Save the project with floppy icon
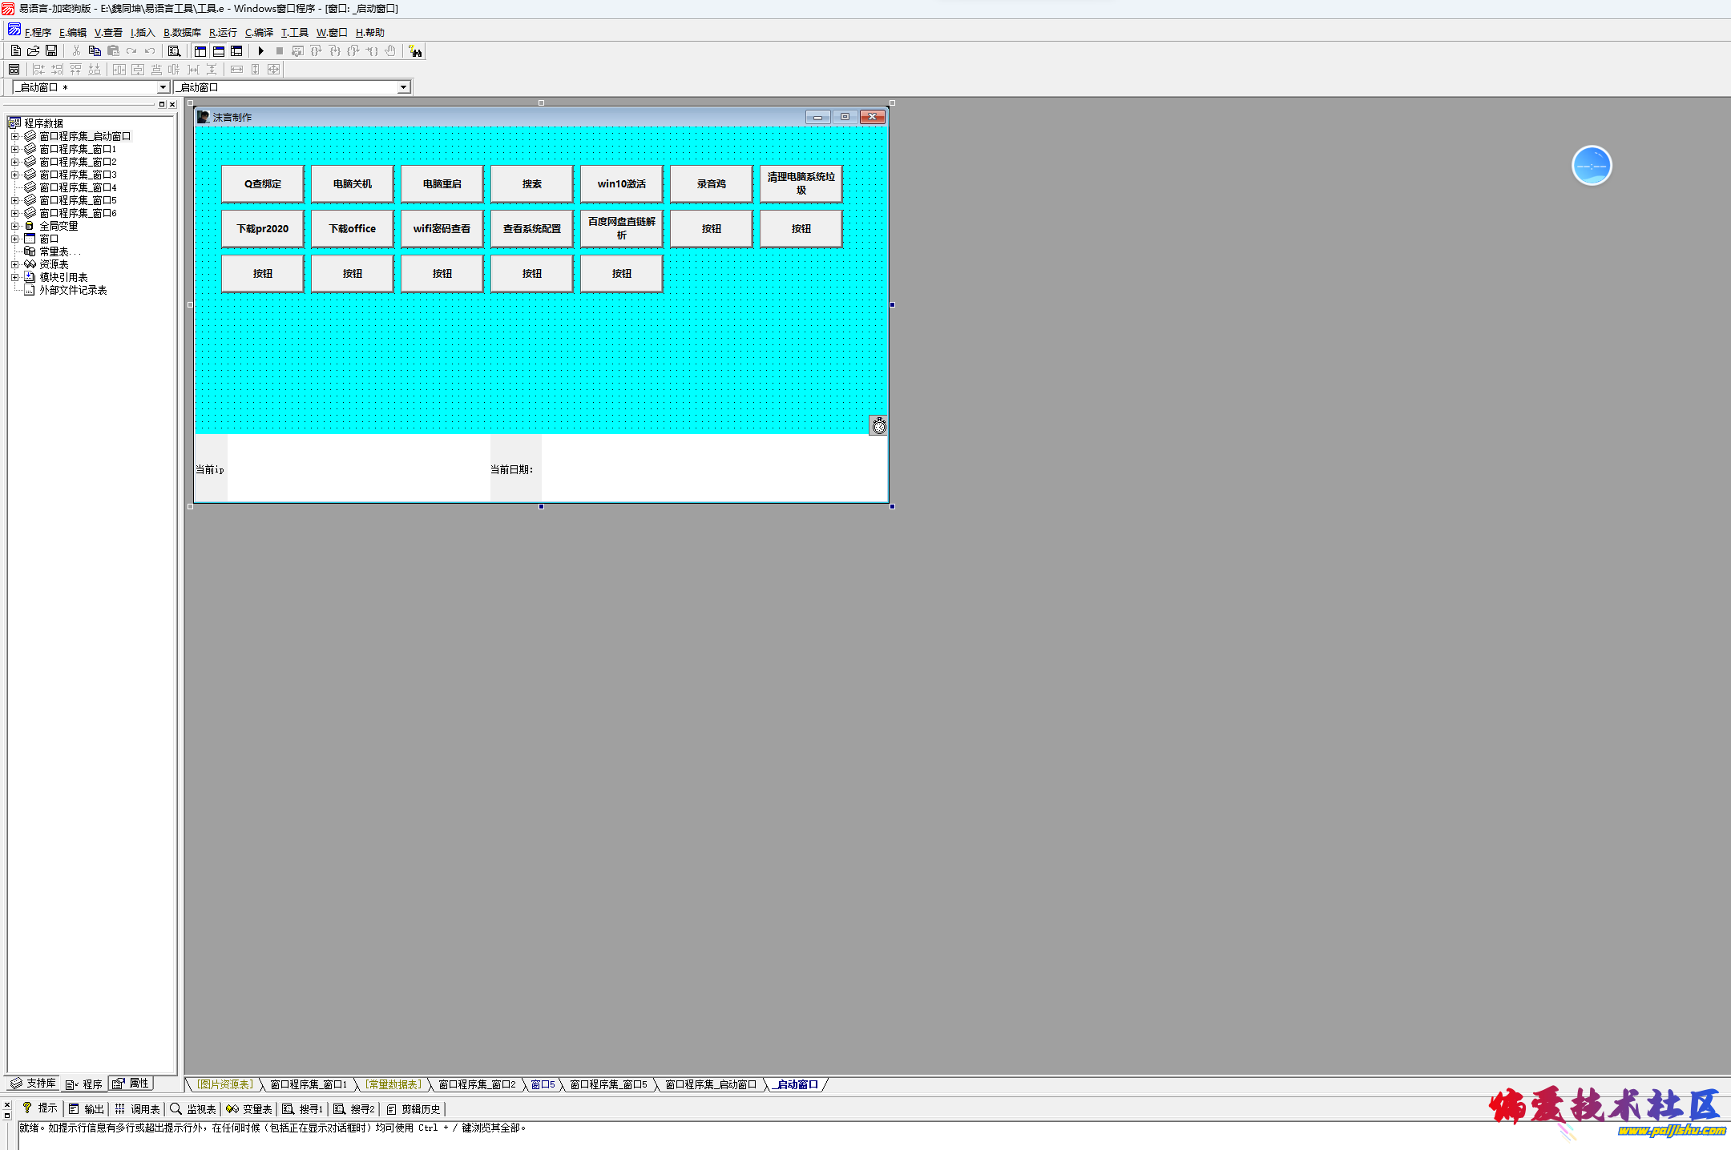 click(51, 50)
